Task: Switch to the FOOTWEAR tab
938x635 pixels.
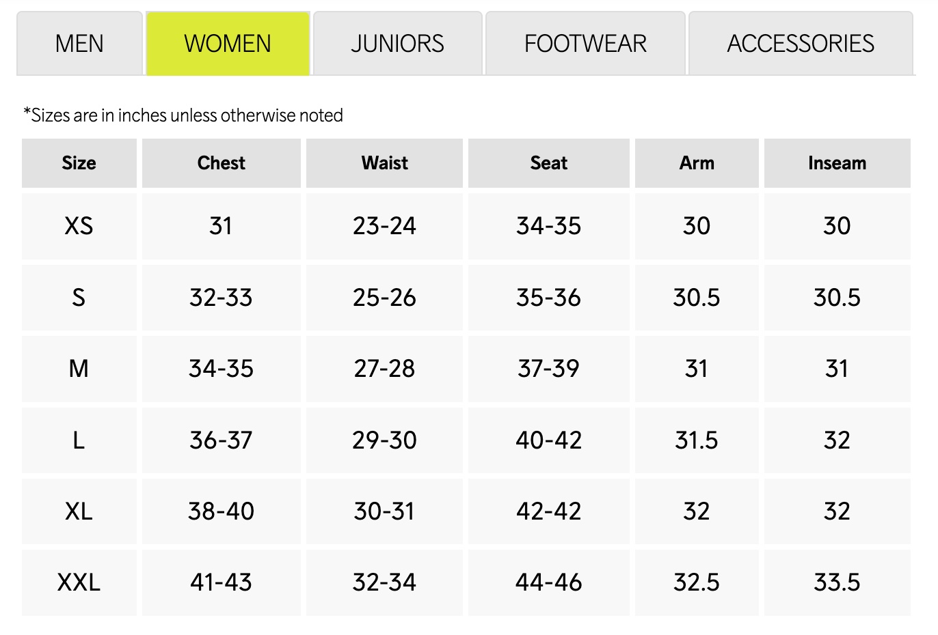Action: [585, 44]
